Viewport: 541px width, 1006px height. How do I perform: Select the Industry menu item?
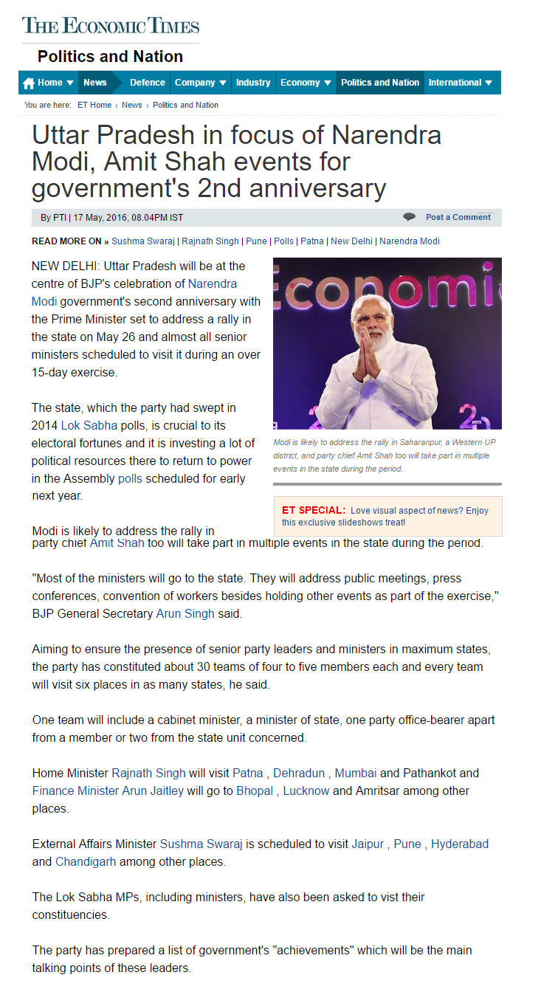point(253,83)
